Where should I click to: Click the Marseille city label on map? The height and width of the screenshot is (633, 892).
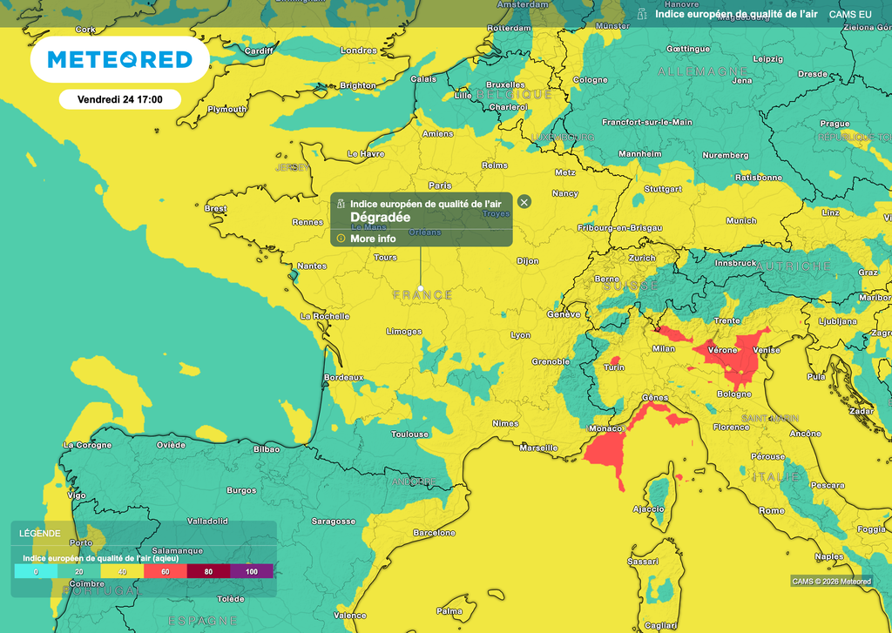pos(537,448)
